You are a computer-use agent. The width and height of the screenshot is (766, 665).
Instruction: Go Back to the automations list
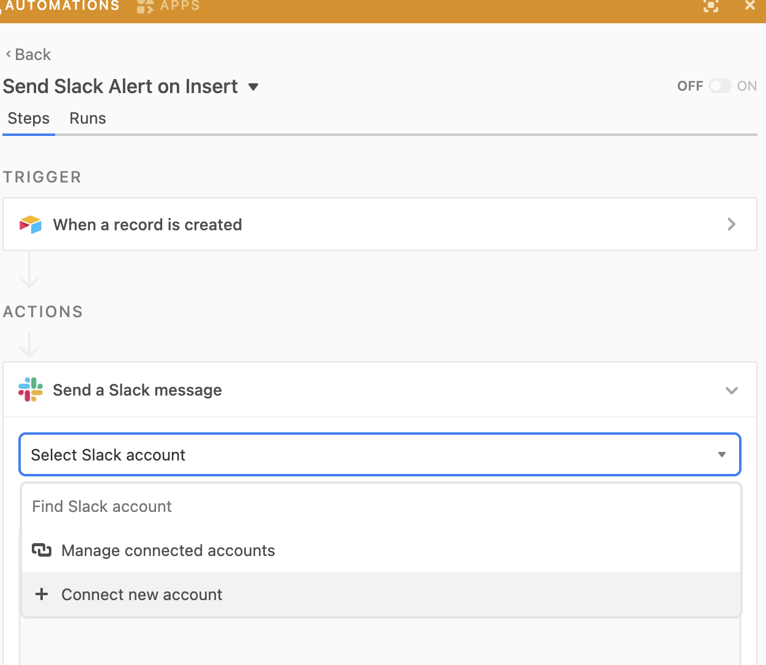(x=28, y=54)
